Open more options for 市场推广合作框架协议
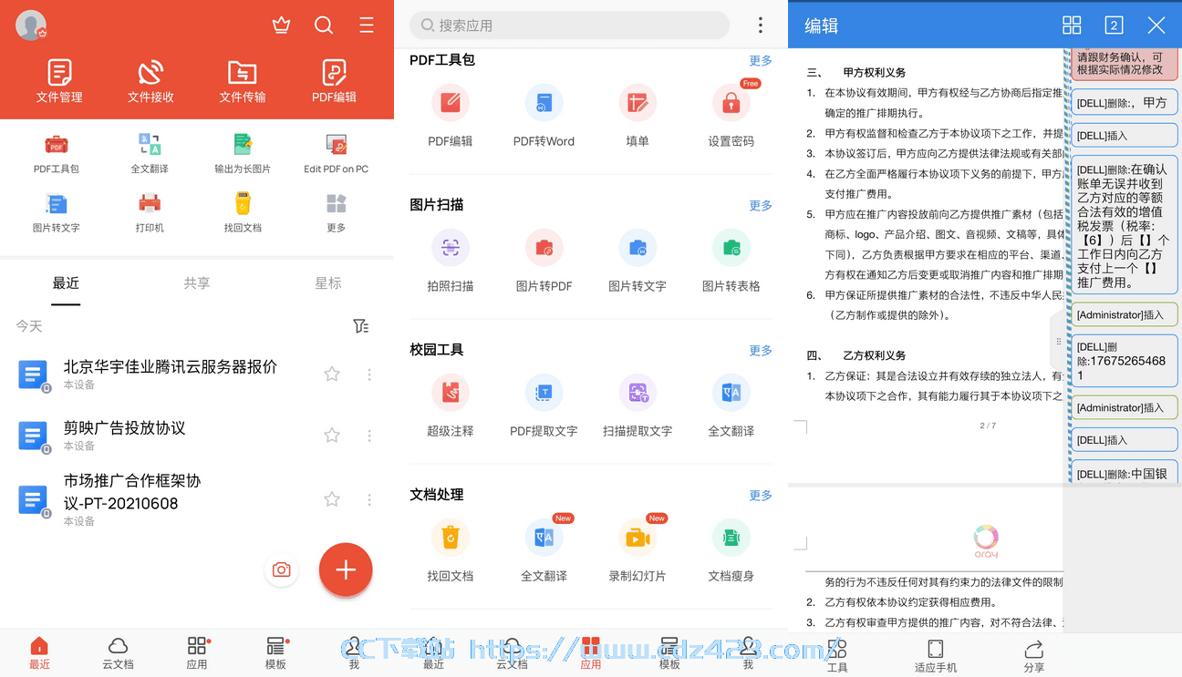 [369, 499]
